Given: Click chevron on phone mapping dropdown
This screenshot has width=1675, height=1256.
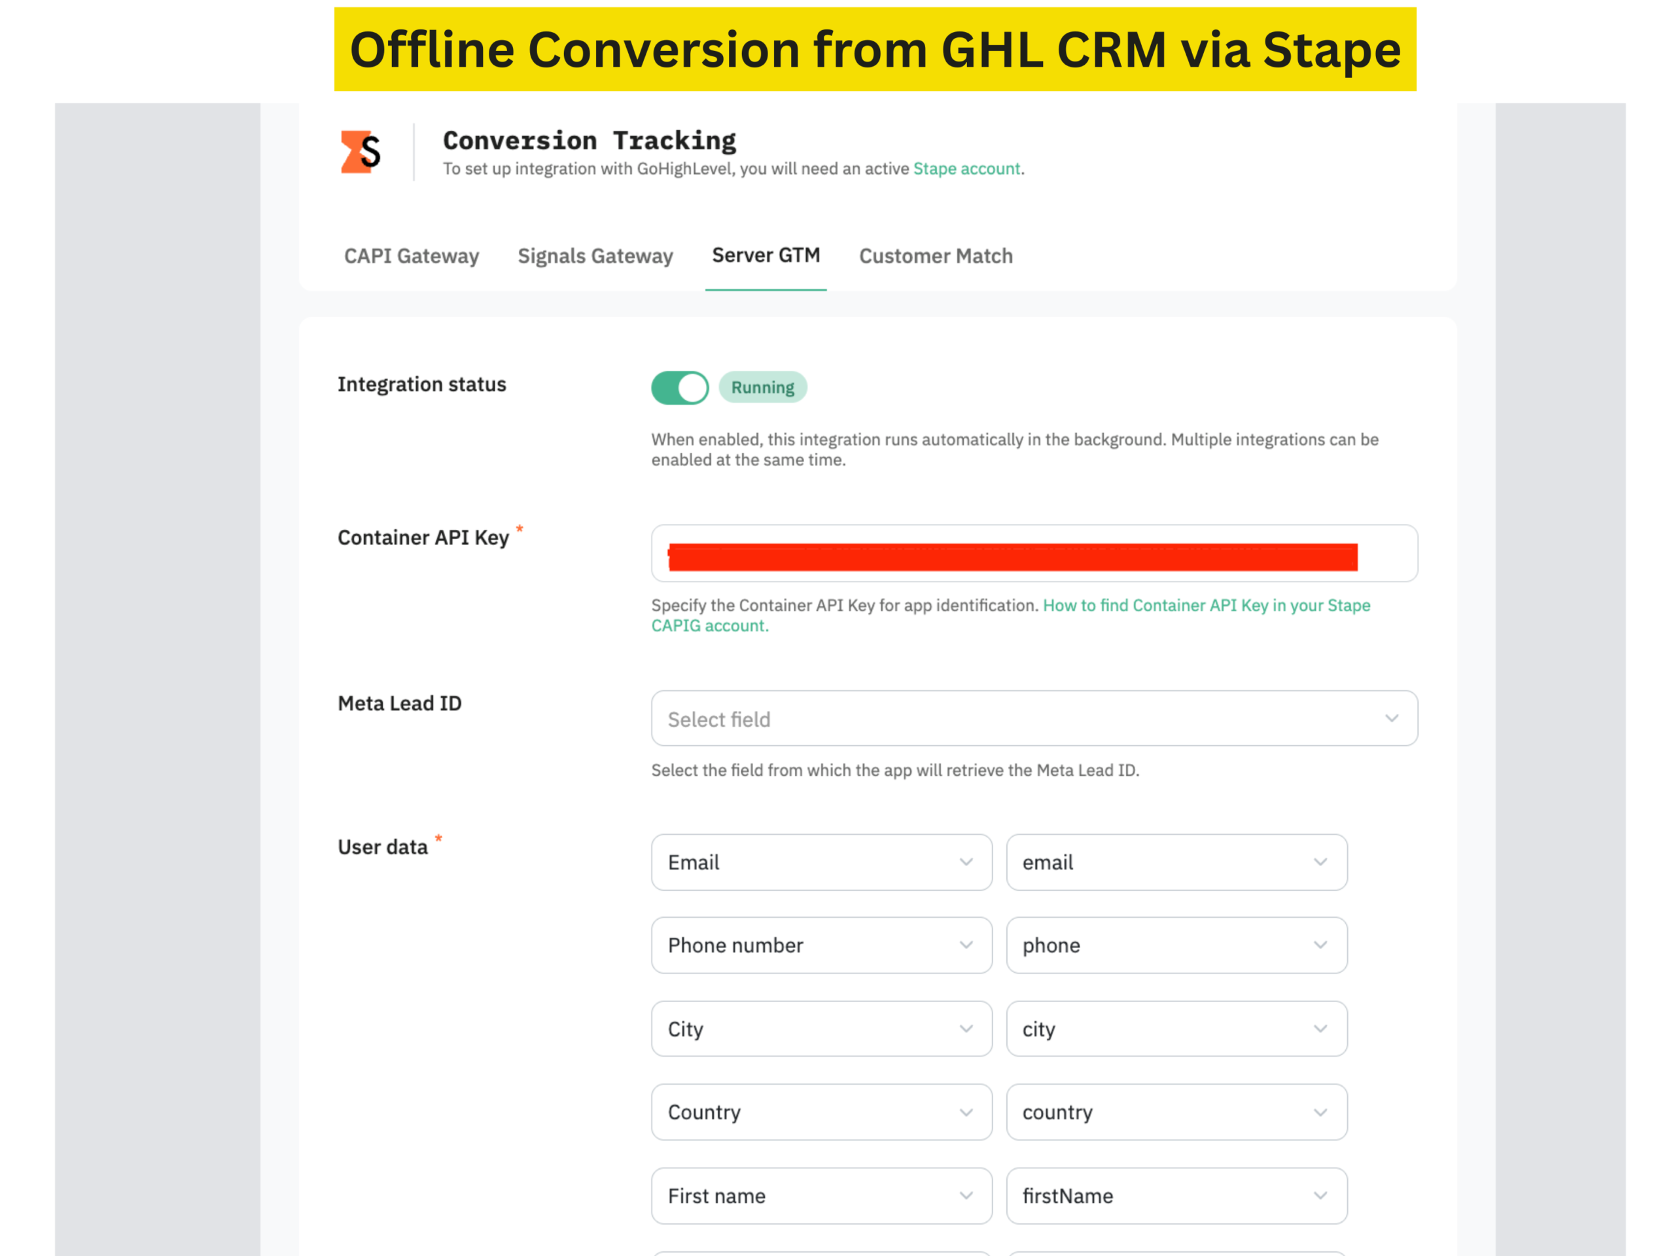Looking at the screenshot, I should point(1320,945).
